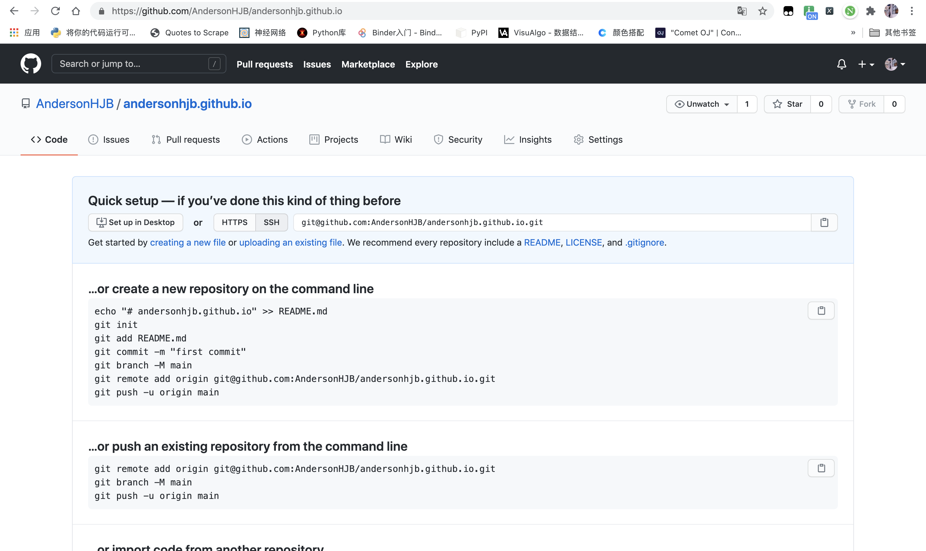The image size is (926, 551).
Task: Reload the page in browser
Action: [55, 11]
